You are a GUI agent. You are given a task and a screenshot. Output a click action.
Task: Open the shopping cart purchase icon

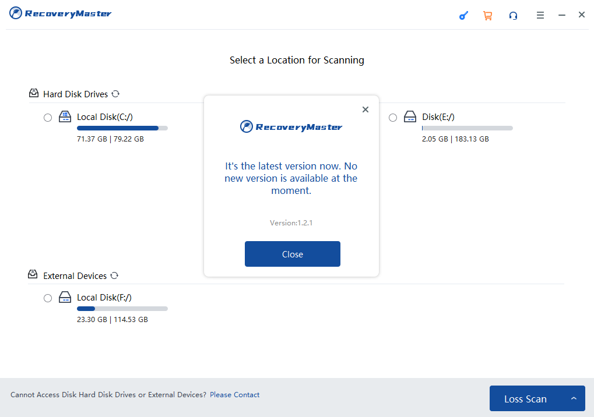pyautogui.click(x=487, y=16)
